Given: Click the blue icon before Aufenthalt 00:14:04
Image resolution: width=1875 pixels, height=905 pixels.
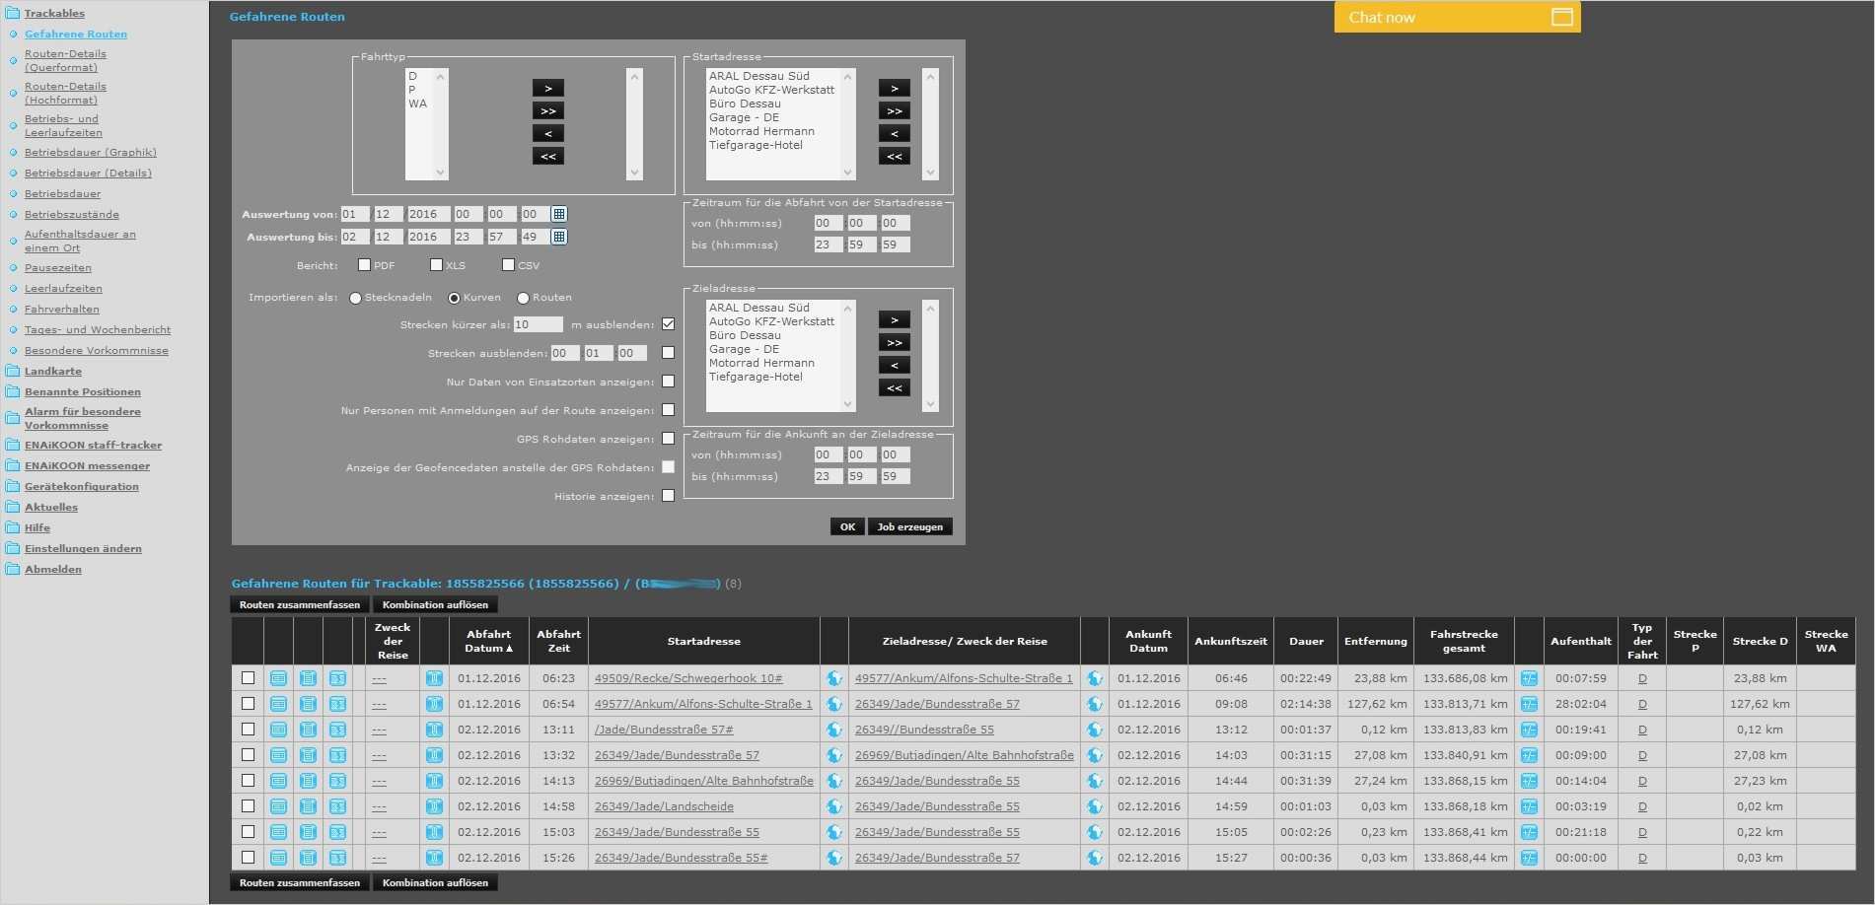Looking at the screenshot, I should point(1529,781).
